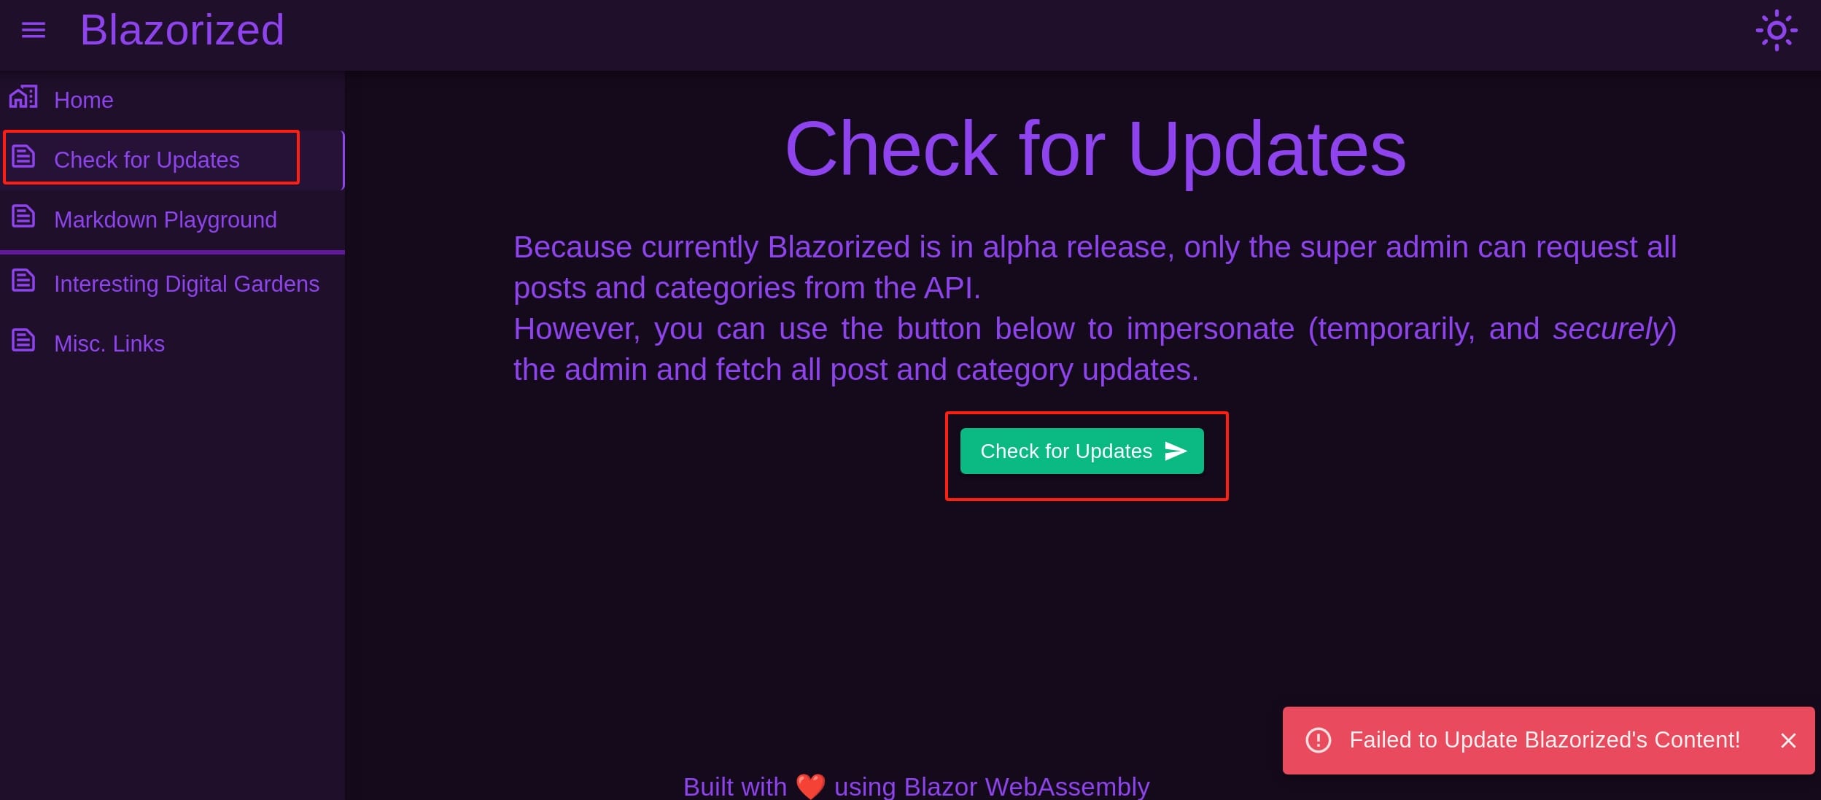Toggle light theme with sun icon
Screen dimensions: 1821x800
[1777, 31]
